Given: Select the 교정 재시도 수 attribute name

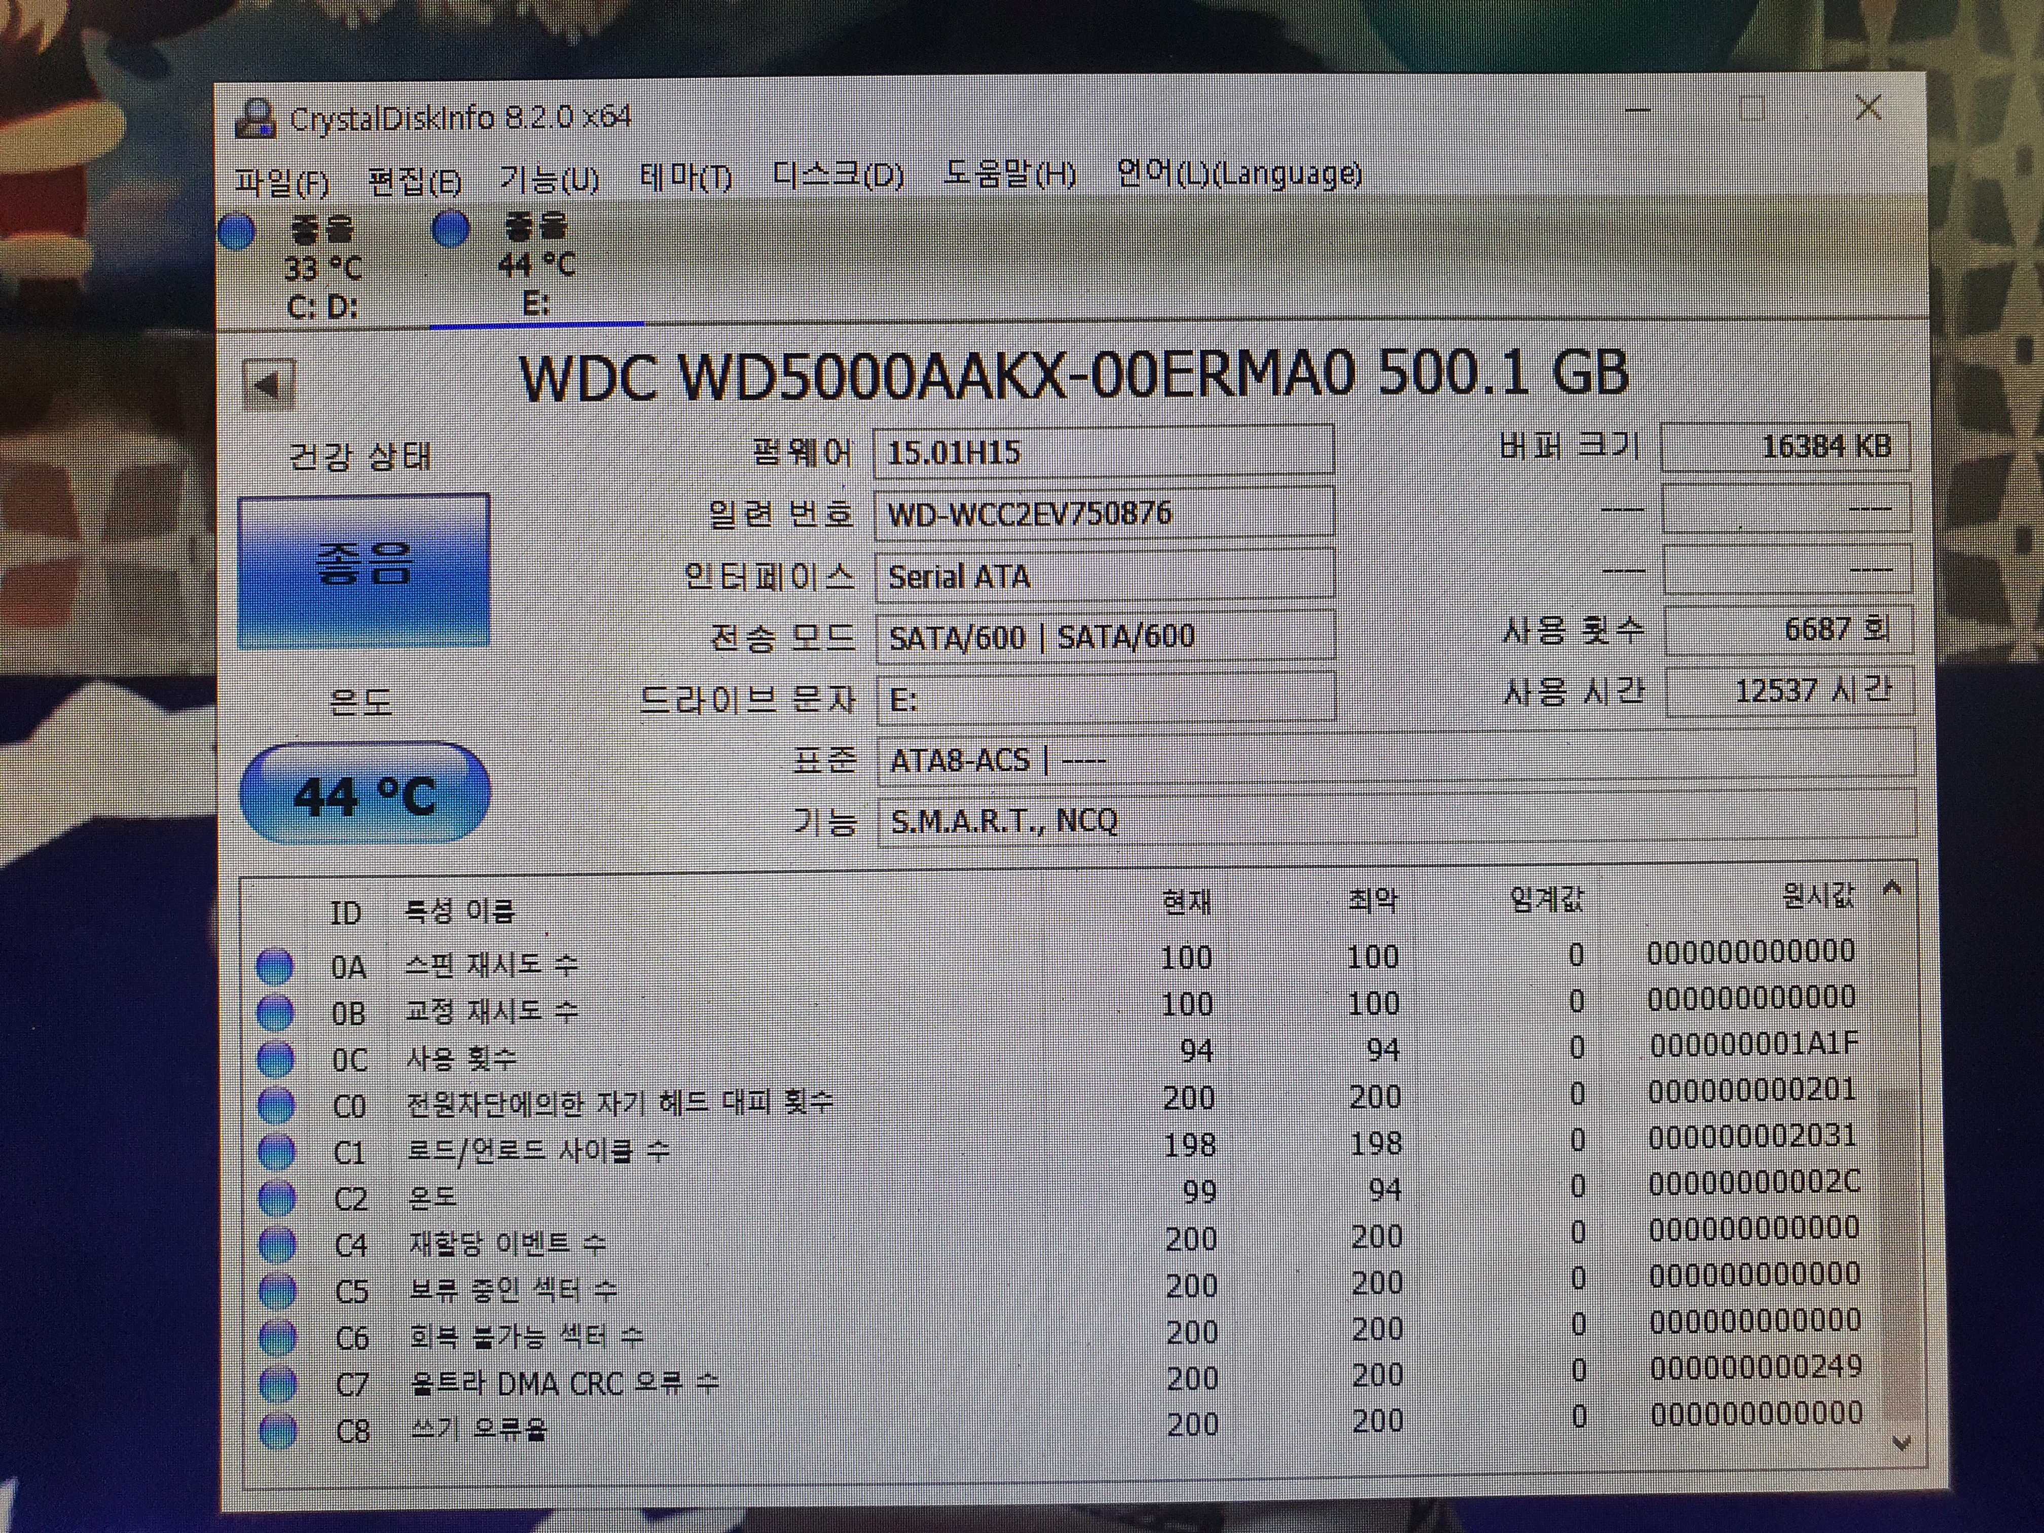Looking at the screenshot, I should tap(493, 1011).
